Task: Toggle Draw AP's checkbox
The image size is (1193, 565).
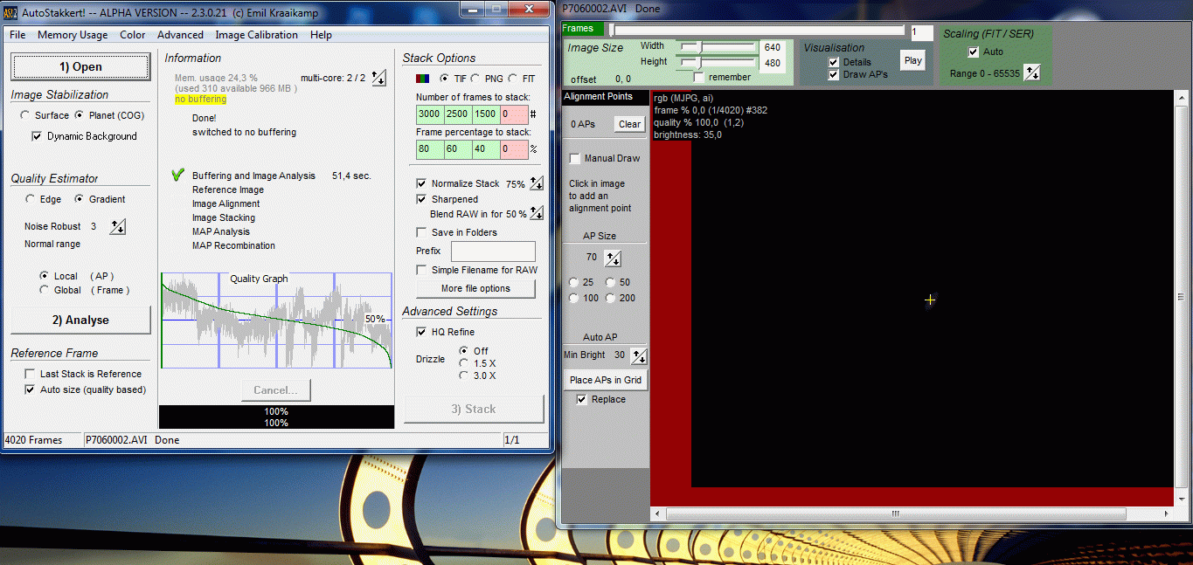Action: click(834, 74)
